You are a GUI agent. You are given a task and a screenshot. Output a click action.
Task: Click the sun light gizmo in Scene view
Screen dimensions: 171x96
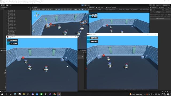82,29
